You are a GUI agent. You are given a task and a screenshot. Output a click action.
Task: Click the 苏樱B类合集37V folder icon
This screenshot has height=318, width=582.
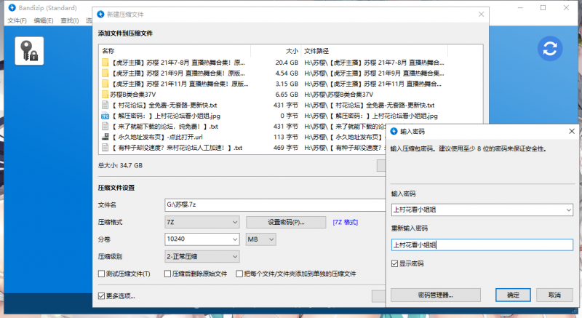pyautogui.click(x=105, y=95)
